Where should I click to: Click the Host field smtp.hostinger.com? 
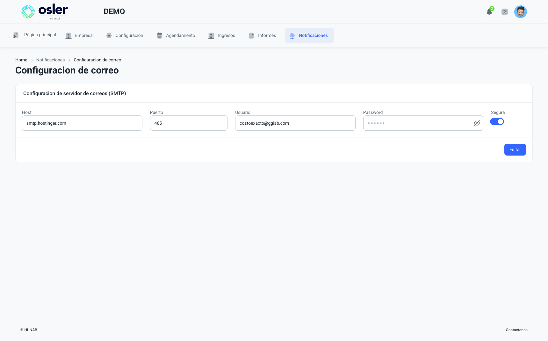tap(82, 123)
